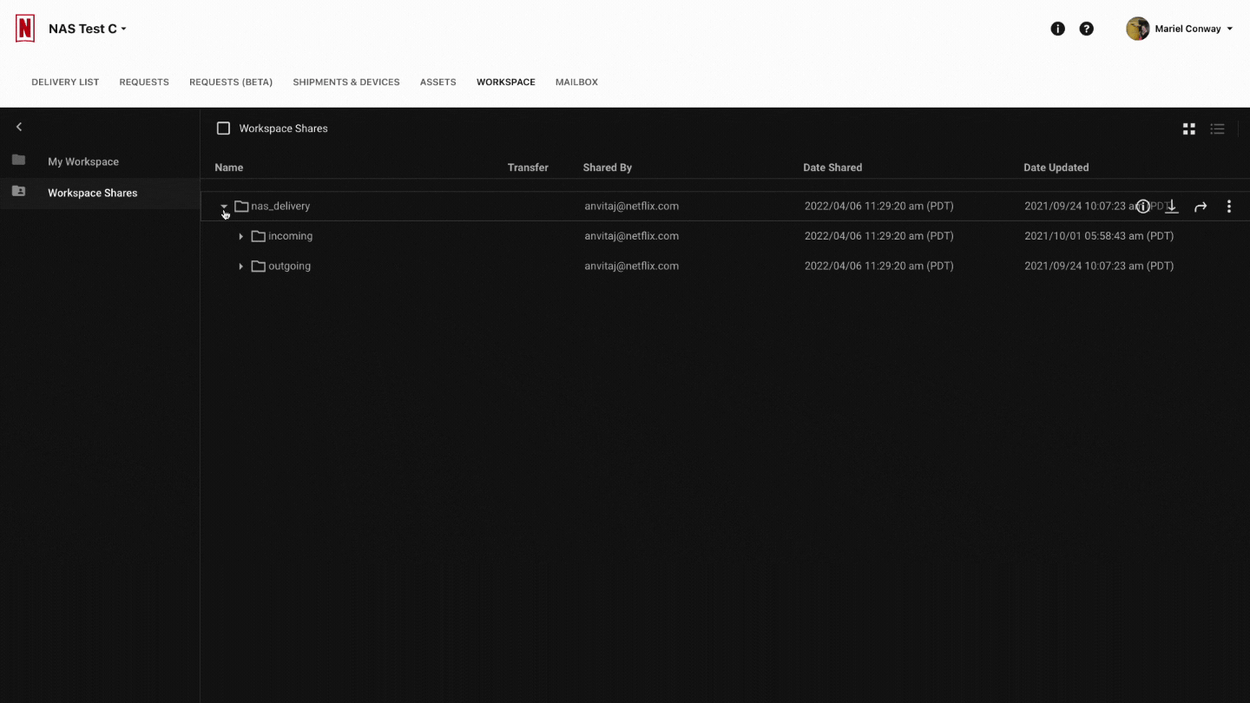Viewport: 1250px width, 703px height.
Task: Click 2021/10/01 05:58:43 am date updated
Action: click(x=1099, y=236)
